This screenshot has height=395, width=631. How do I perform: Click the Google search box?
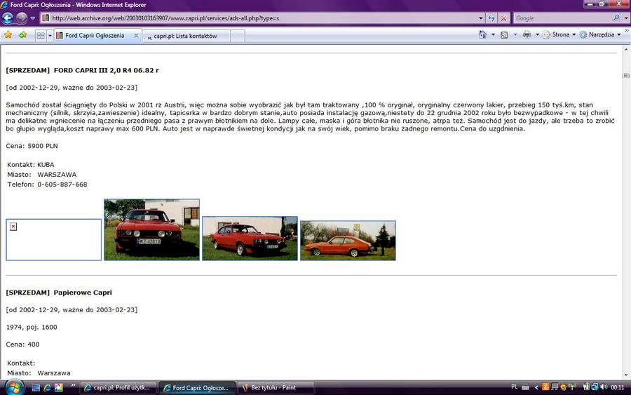pos(562,18)
